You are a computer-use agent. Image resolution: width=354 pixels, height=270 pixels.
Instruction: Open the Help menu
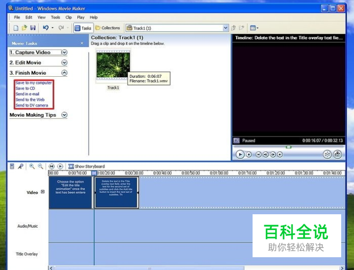94,17
